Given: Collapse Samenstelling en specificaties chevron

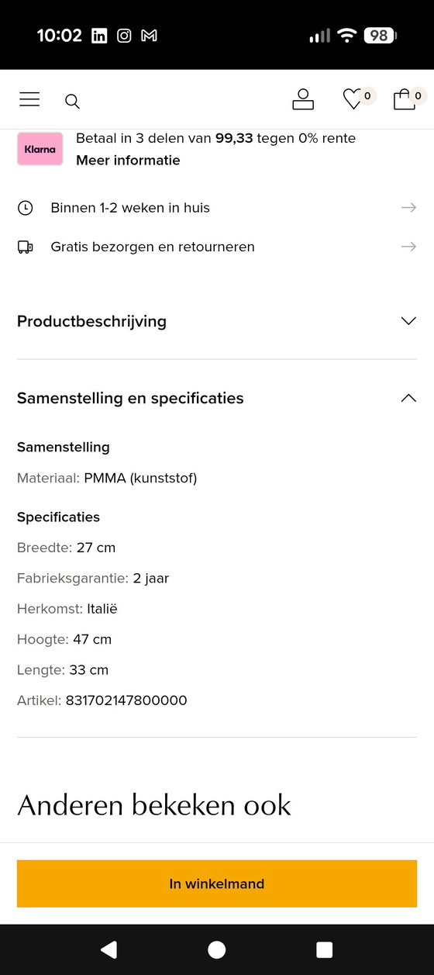Looking at the screenshot, I should pos(408,398).
